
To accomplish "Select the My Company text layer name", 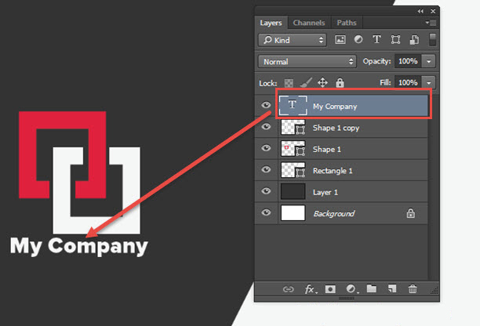I will [335, 107].
